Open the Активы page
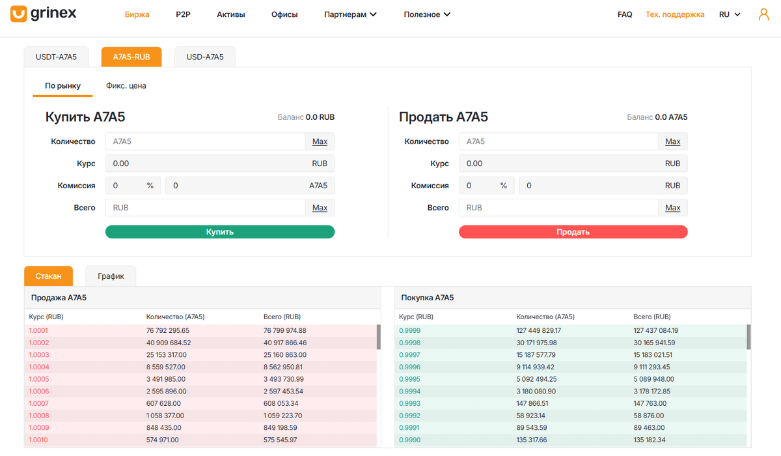This screenshot has width=781, height=456. pos(231,14)
